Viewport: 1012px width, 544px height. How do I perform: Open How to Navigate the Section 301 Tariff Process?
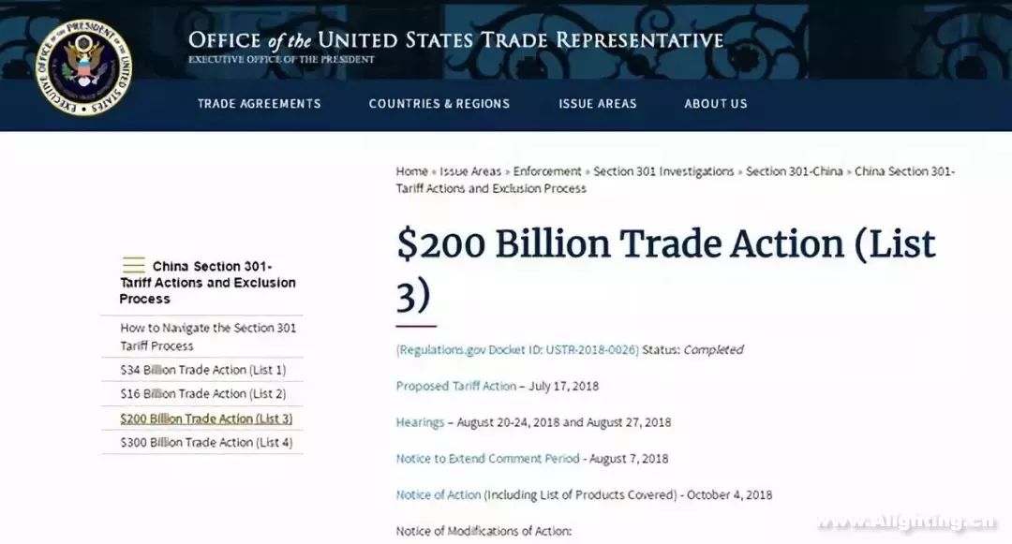(x=208, y=336)
